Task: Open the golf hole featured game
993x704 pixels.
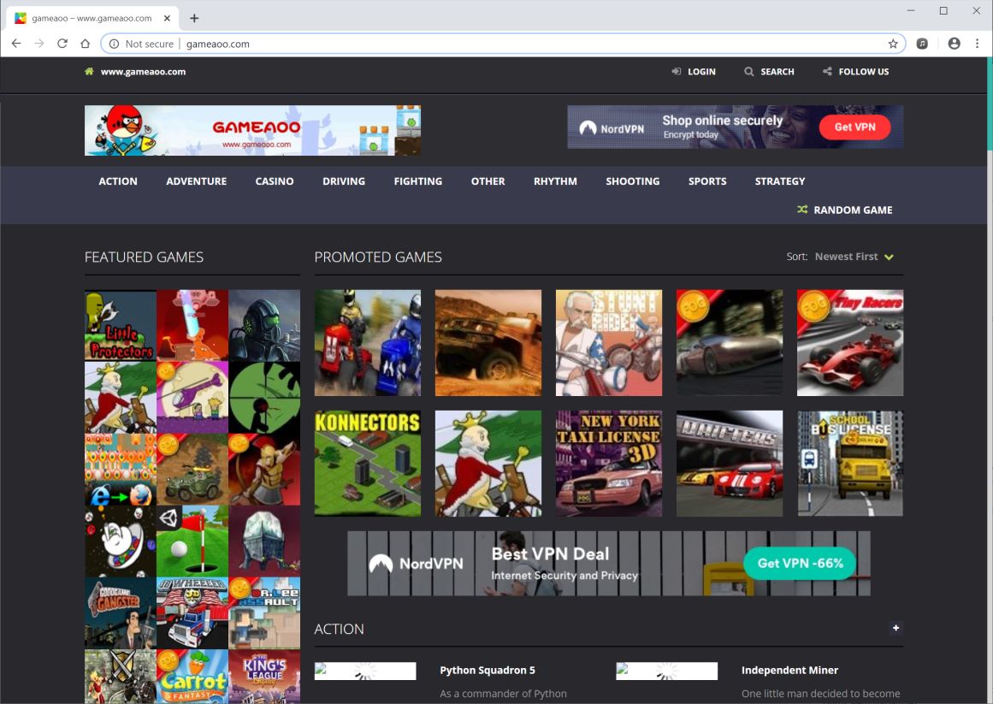Action: (x=192, y=541)
